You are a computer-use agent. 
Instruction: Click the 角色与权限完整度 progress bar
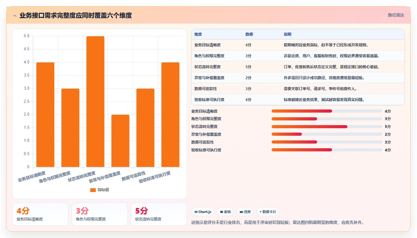327,119
